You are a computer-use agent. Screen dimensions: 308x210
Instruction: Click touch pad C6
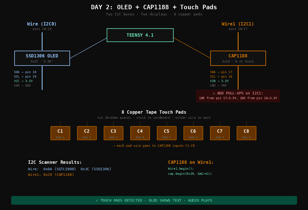[193, 133]
